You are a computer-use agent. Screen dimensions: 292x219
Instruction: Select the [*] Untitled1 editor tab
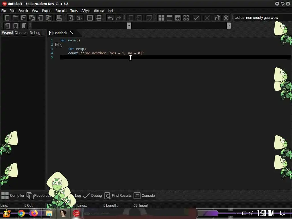tap(58, 33)
